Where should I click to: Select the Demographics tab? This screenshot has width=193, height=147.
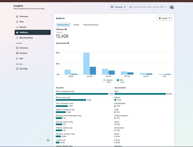[63, 25]
